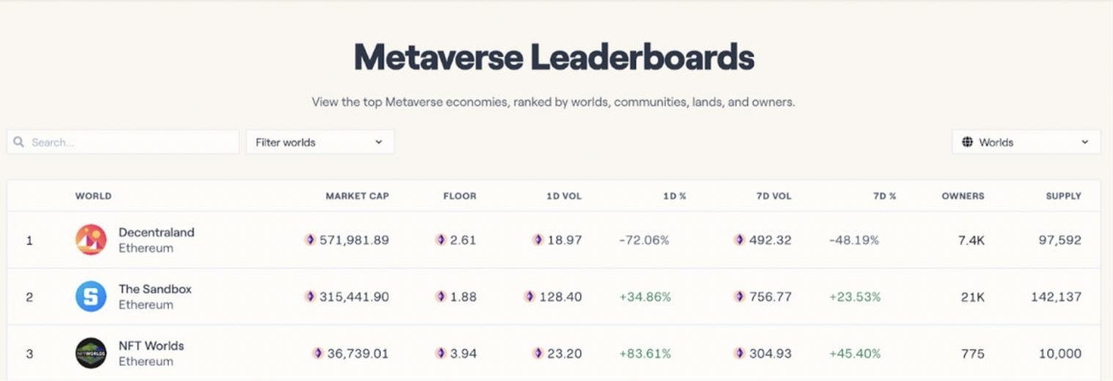
Task: Click Ethereum icon next to Decentraland market cap
Action: [x=310, y=240]
